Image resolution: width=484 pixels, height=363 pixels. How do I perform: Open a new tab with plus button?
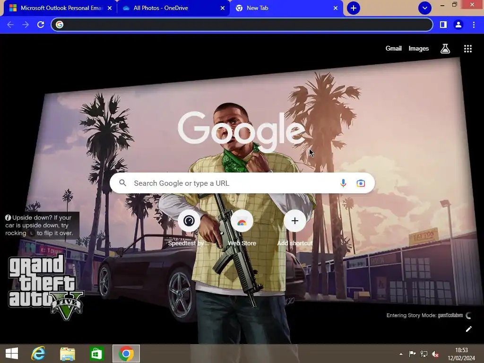click(354, 8)
